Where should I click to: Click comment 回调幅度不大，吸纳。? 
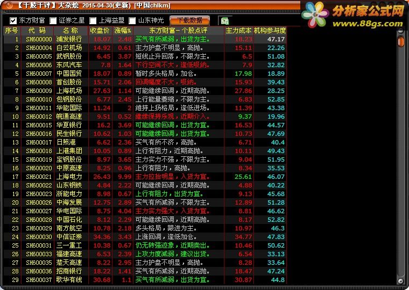166,82
